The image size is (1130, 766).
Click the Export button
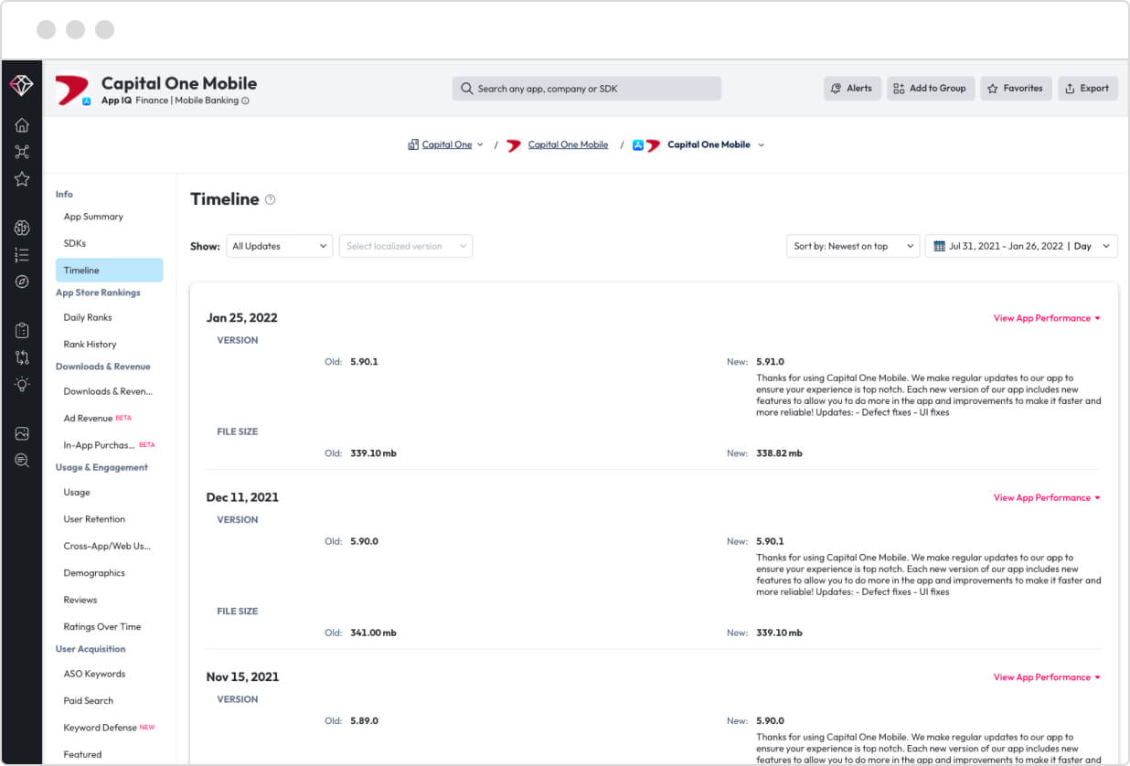(1088, 89)
